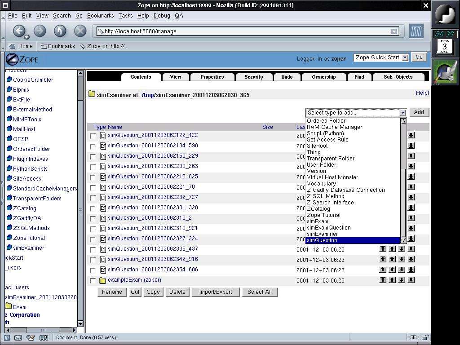Click the browser Forward arrow button
460x345 pixels.
click(x=40, y=31)
